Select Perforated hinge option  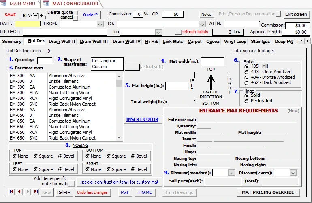[x=246, y=101]
